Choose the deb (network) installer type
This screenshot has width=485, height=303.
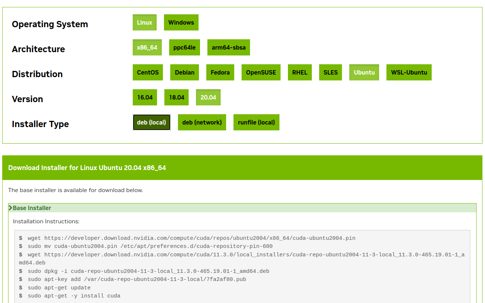(x=202, y=122)
